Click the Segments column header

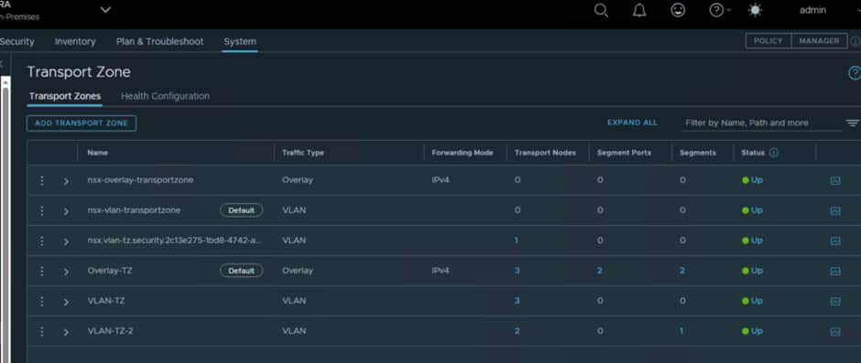698,153
